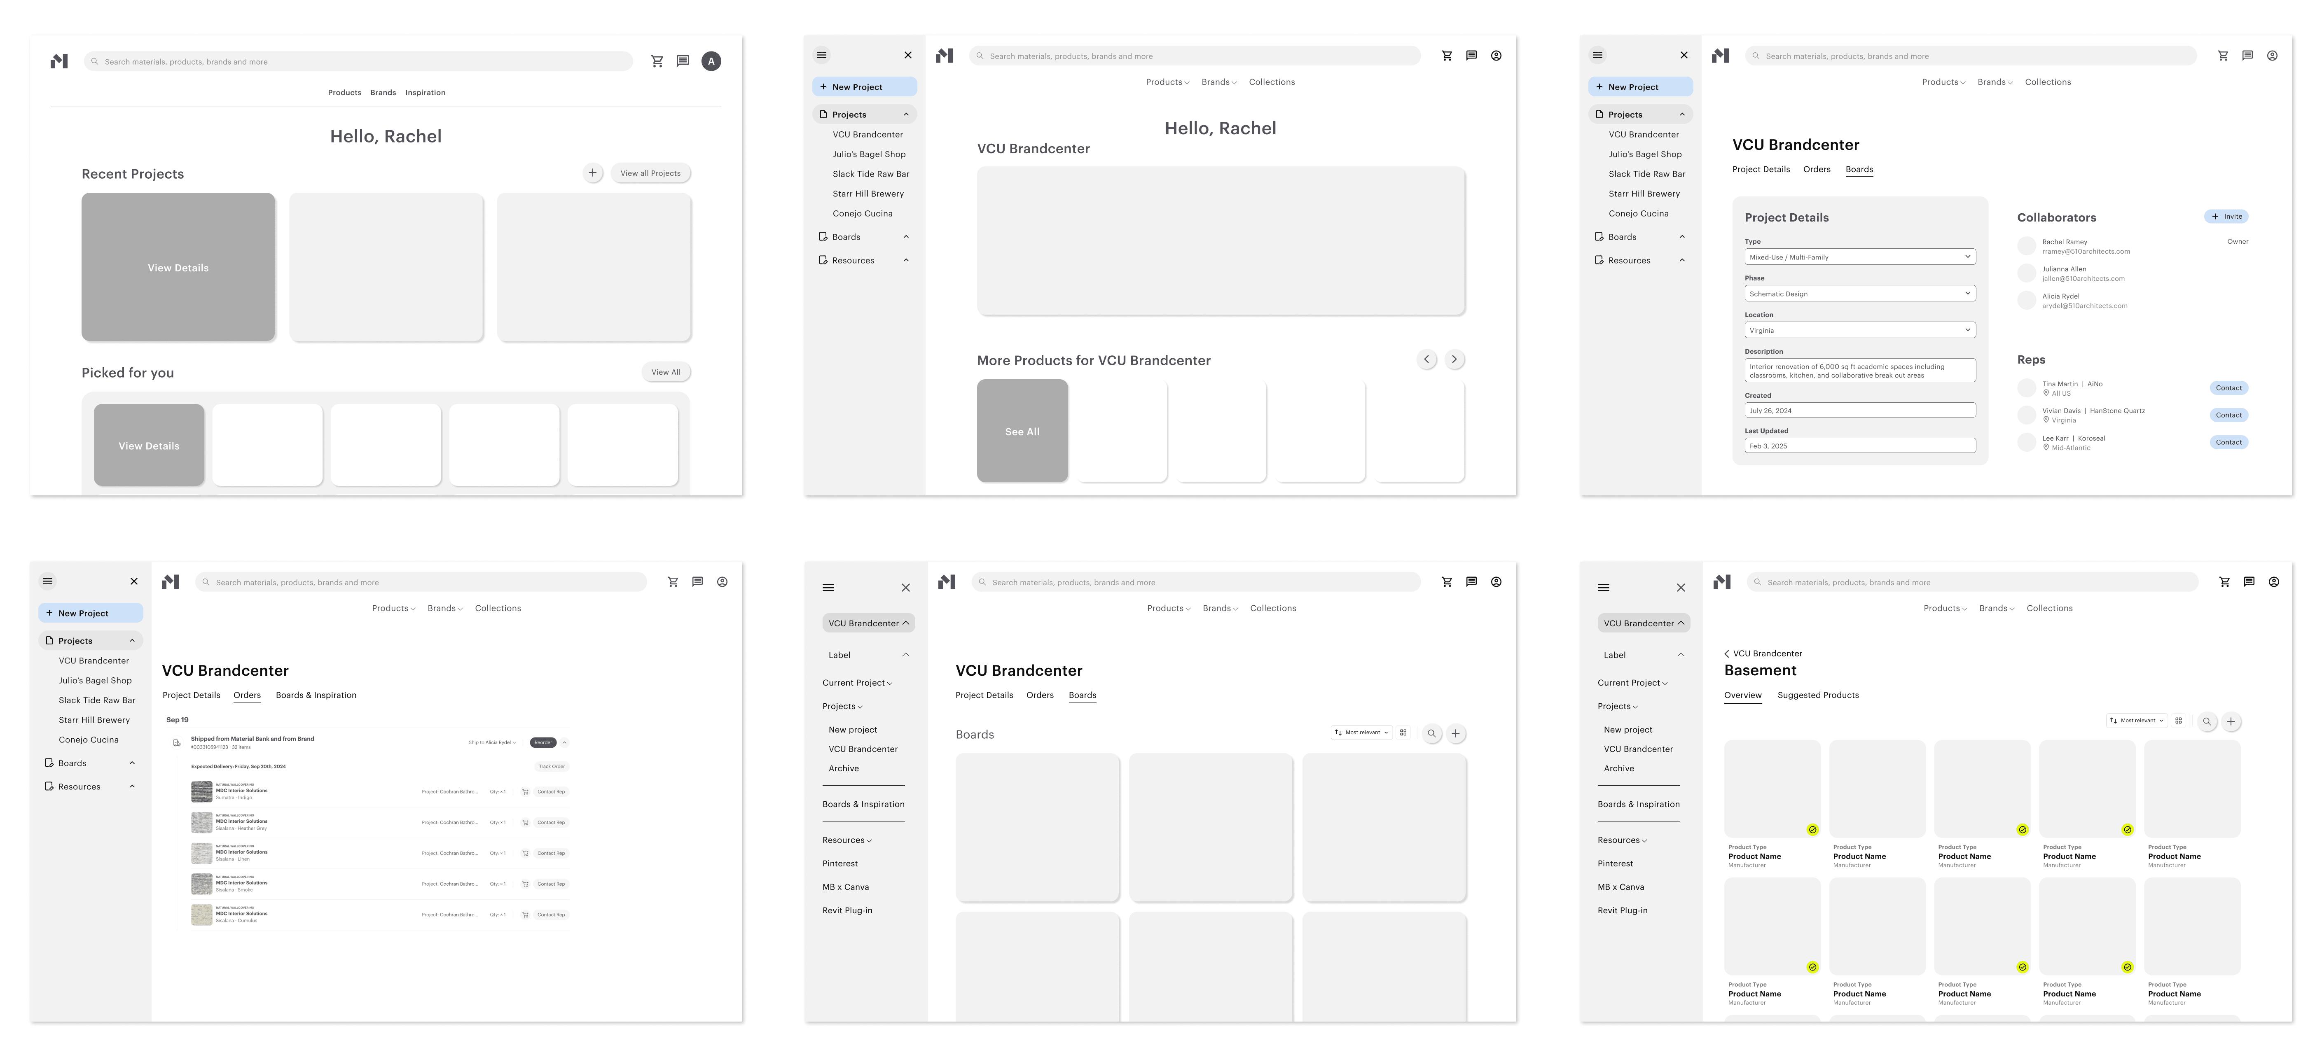Screen dimensions: 2322x1057
Task: Open hamburger menu in the More Products frame
Action: click(x=821, y=55)
